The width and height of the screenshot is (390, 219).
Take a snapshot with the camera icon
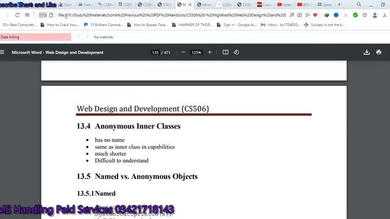[x=299, y=15]
